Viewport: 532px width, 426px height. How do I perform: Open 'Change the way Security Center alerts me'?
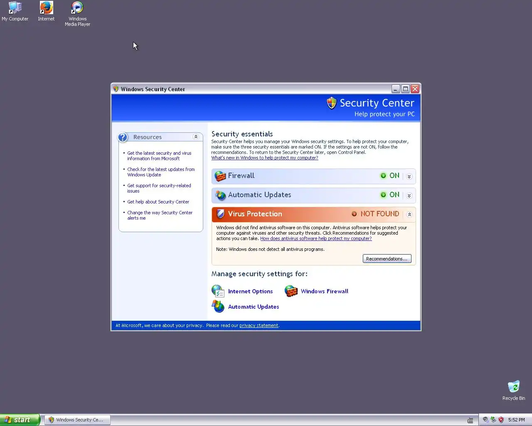(160, 215)
